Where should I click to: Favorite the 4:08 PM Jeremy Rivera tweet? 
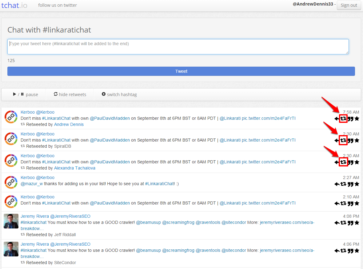[357, 223]
